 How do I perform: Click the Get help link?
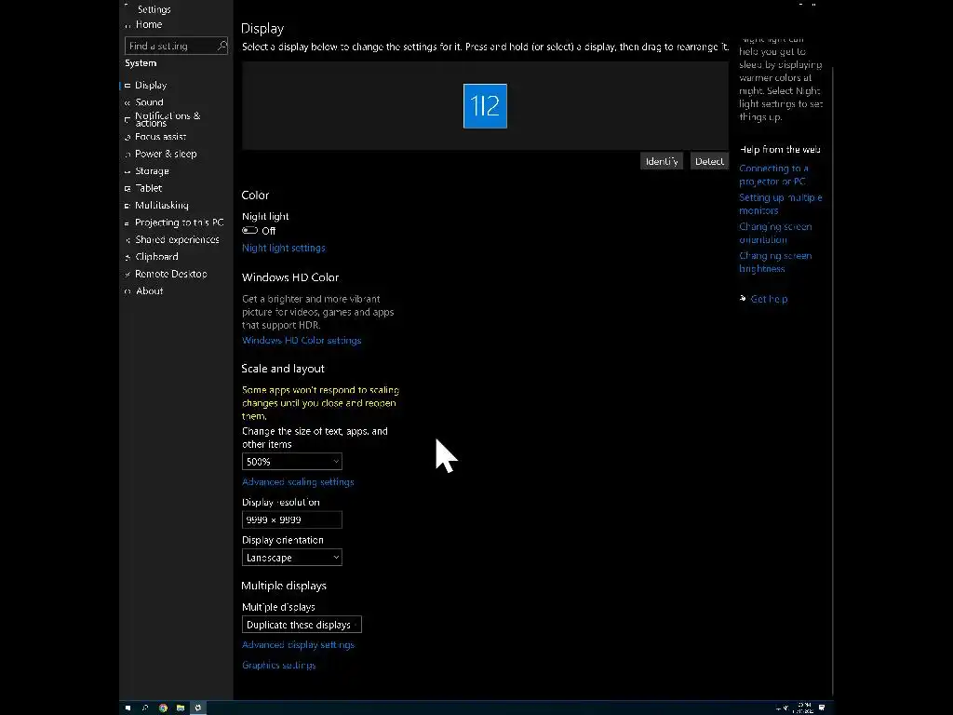click(x=769, y=299)
